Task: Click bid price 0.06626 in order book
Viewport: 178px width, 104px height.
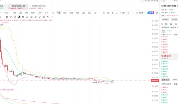Action: coord(164,61)
